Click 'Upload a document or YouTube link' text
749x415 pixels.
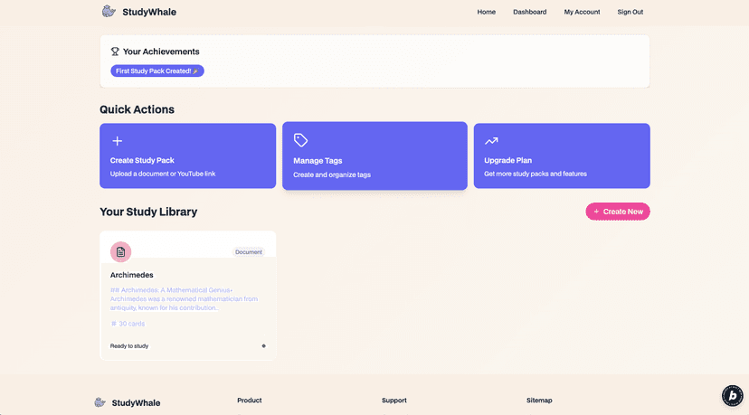pos(163,174)
